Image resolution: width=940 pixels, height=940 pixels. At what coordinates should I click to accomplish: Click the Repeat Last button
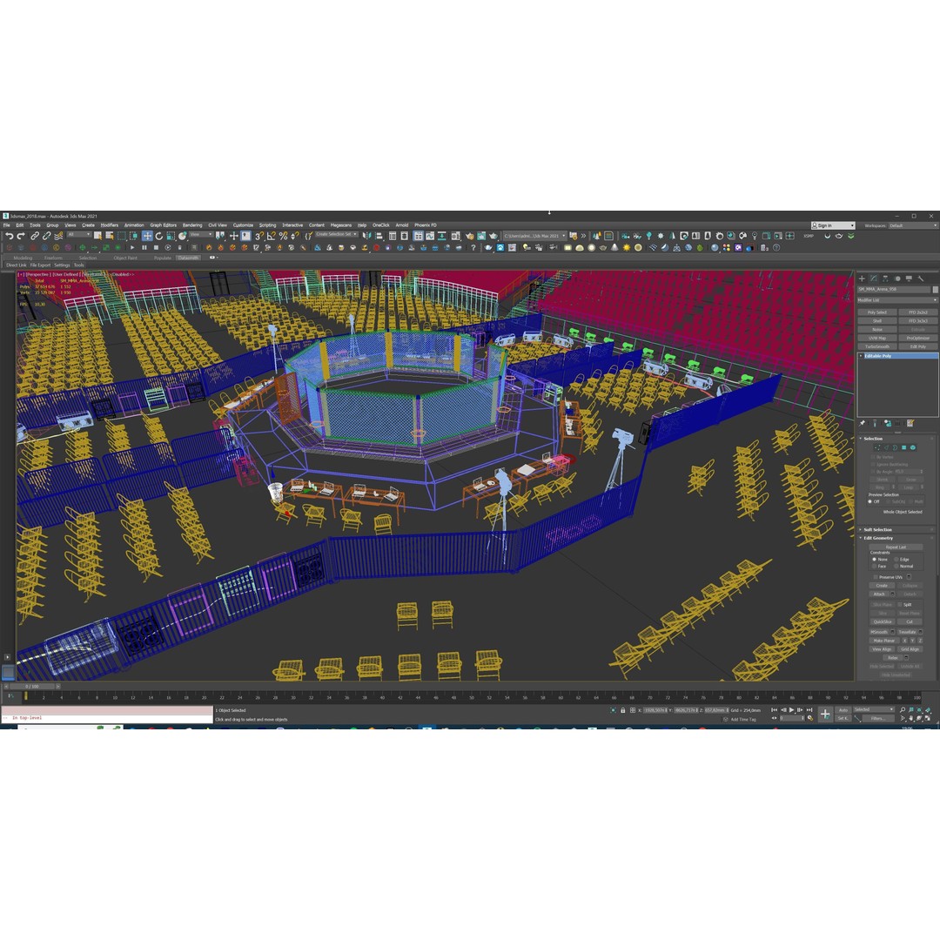[896, 547]
